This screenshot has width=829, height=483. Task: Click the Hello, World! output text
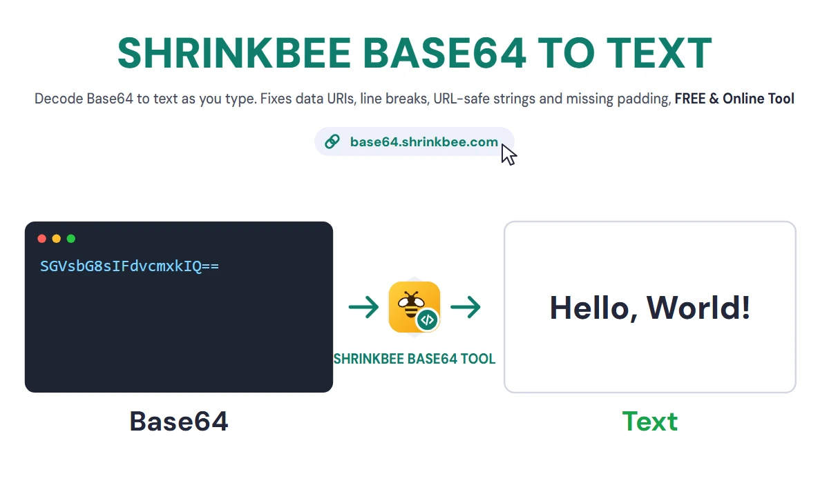649,308
